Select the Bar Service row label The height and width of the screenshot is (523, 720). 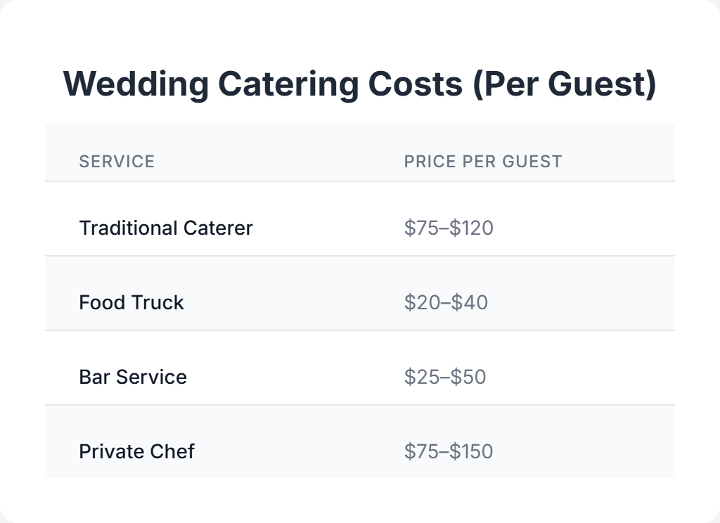point(133,377)
